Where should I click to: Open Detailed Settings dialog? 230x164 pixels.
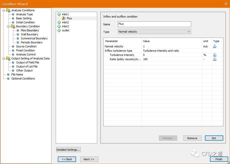(x=68, y=150)
